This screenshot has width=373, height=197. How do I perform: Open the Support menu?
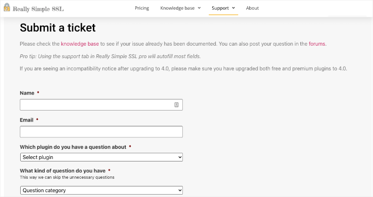[x=220, y=8]
